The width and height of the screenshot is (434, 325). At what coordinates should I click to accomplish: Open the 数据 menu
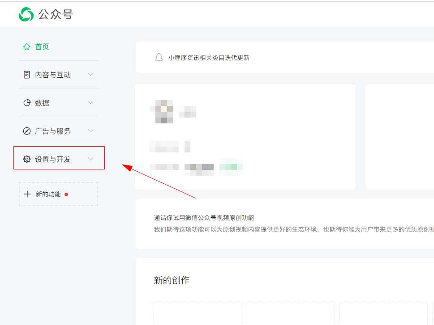click(58, 103)
